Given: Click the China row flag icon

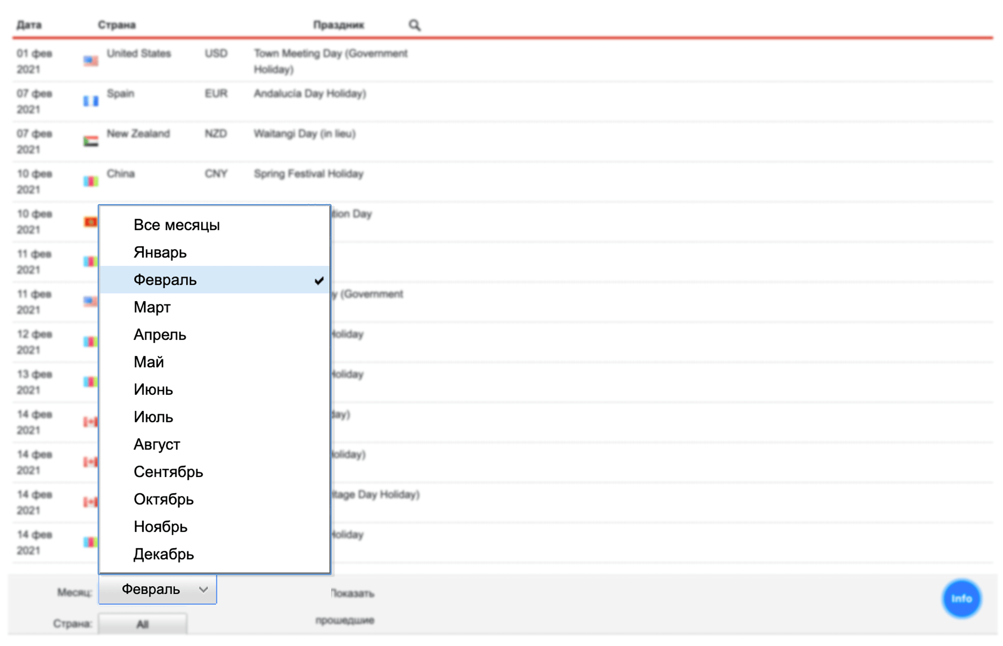Looking at the screenshot, I should point(90,181).
